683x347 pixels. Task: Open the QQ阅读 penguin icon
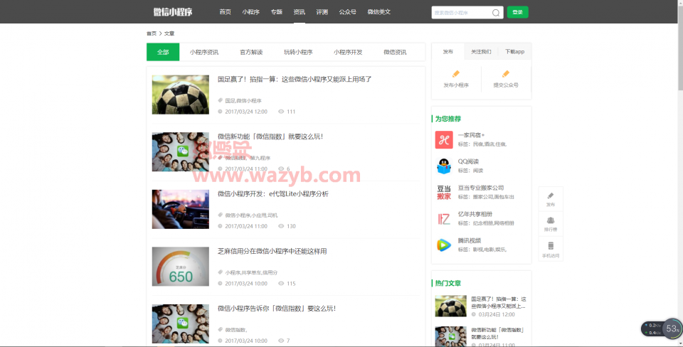(x=444, y=166)
